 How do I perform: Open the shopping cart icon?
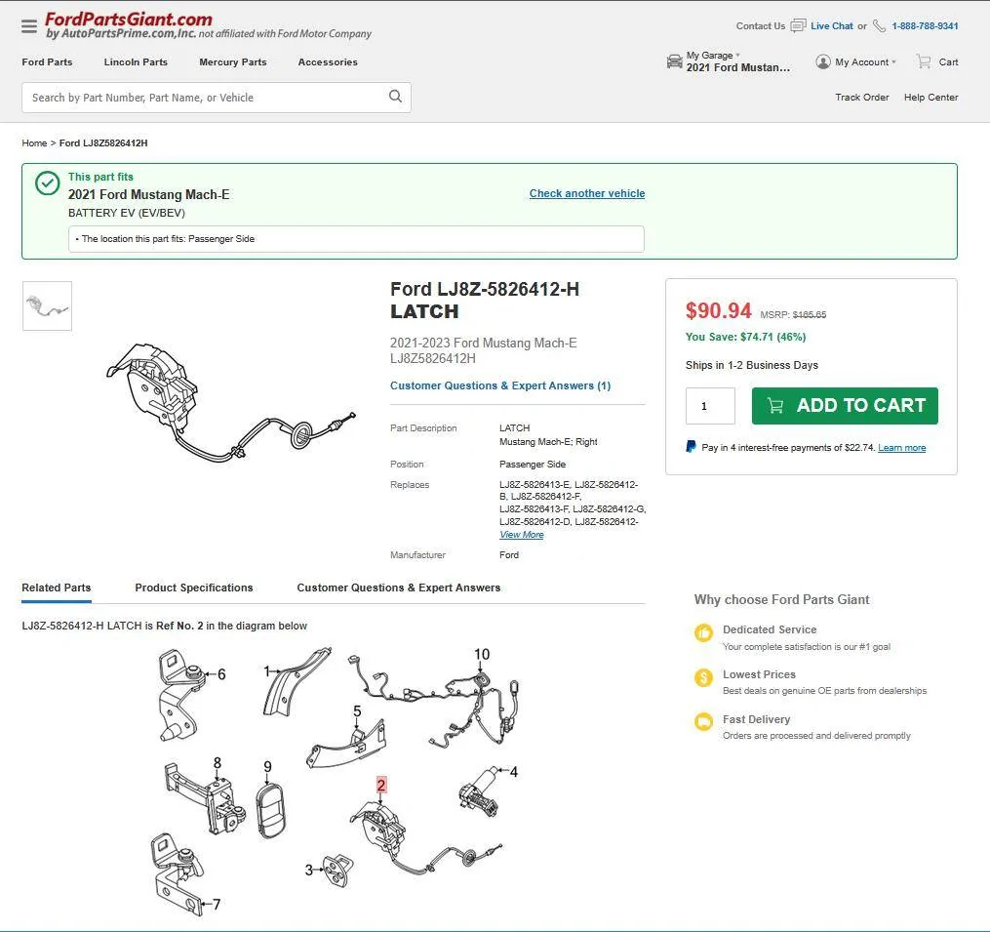point(924,61)
